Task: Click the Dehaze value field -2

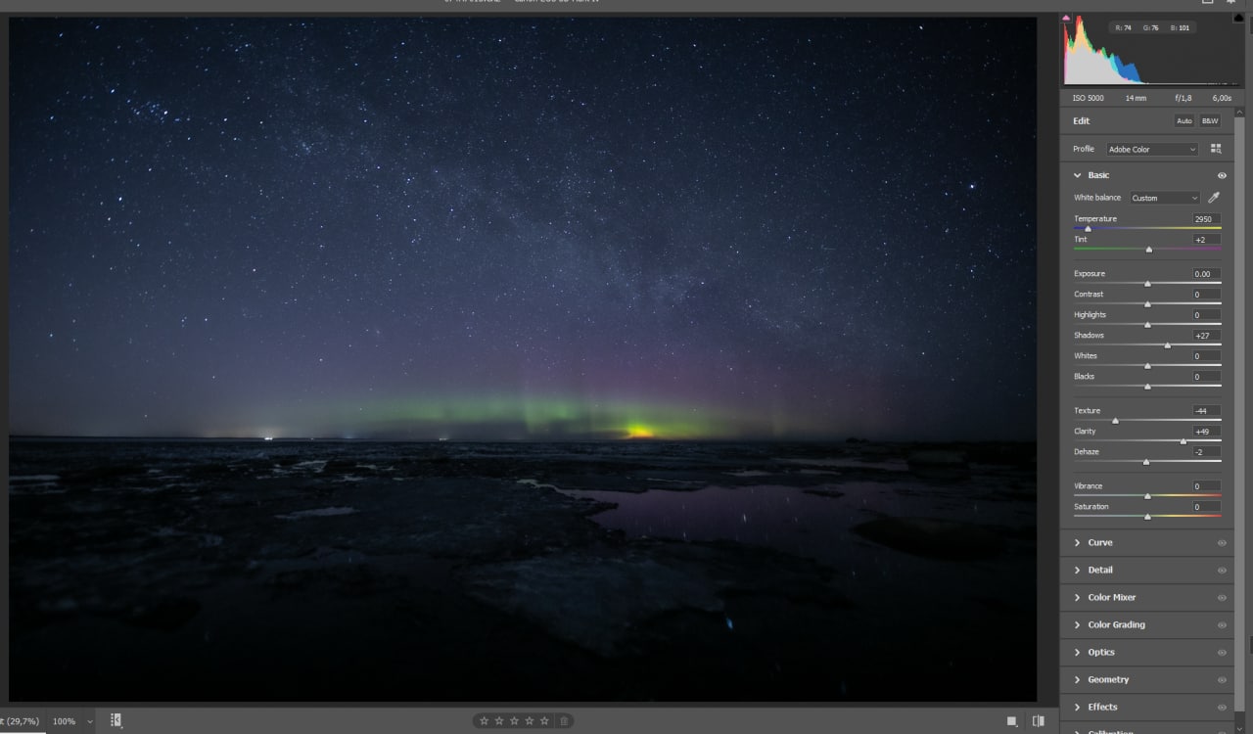Action: [1206, 452]
